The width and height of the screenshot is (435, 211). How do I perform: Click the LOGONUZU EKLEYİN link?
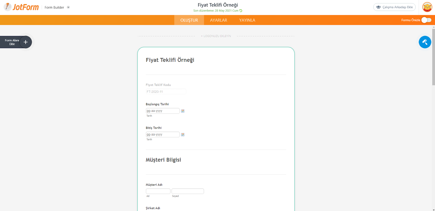tap(216, 36)
